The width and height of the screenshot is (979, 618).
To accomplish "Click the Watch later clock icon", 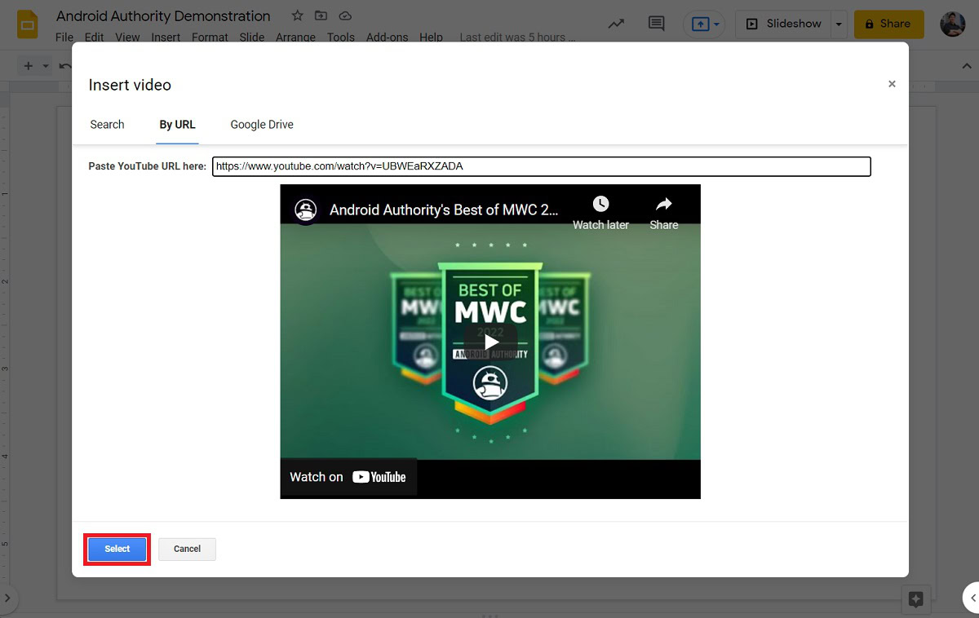I will coord(600,204).
